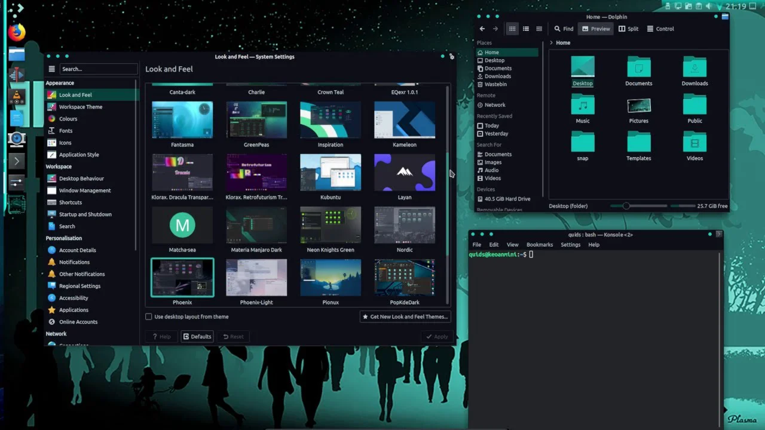Click the Dolphin free space capacity bar

click(683, 206)
